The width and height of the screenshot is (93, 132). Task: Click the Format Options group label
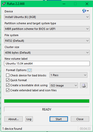tap(16, 70)
